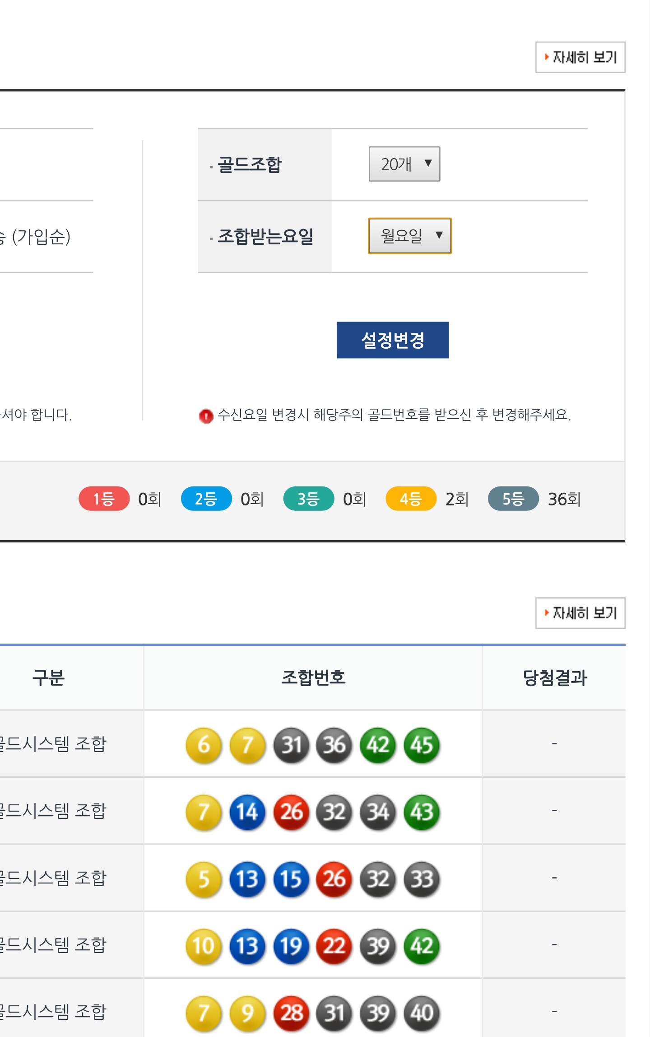This screenshot has height=1037, width=650.
Task: Click gray ball 36 in first combination
Action: (x=334, y=745)
